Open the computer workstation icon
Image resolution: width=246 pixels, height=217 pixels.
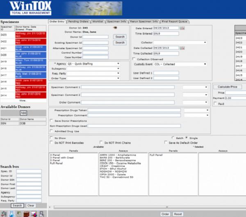click(41, 214)
